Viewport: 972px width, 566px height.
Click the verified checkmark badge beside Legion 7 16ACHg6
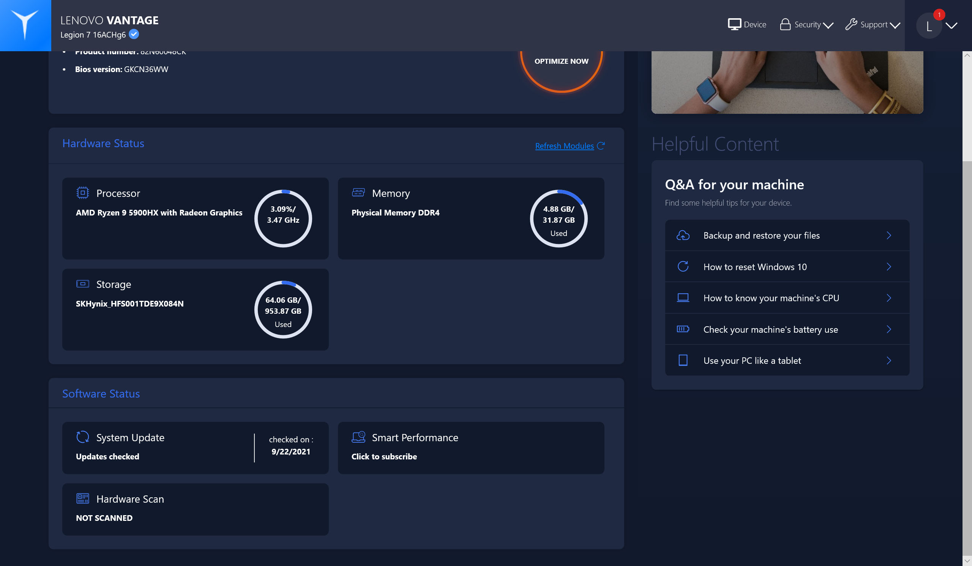pyautogui.click(x=134, y=34)
